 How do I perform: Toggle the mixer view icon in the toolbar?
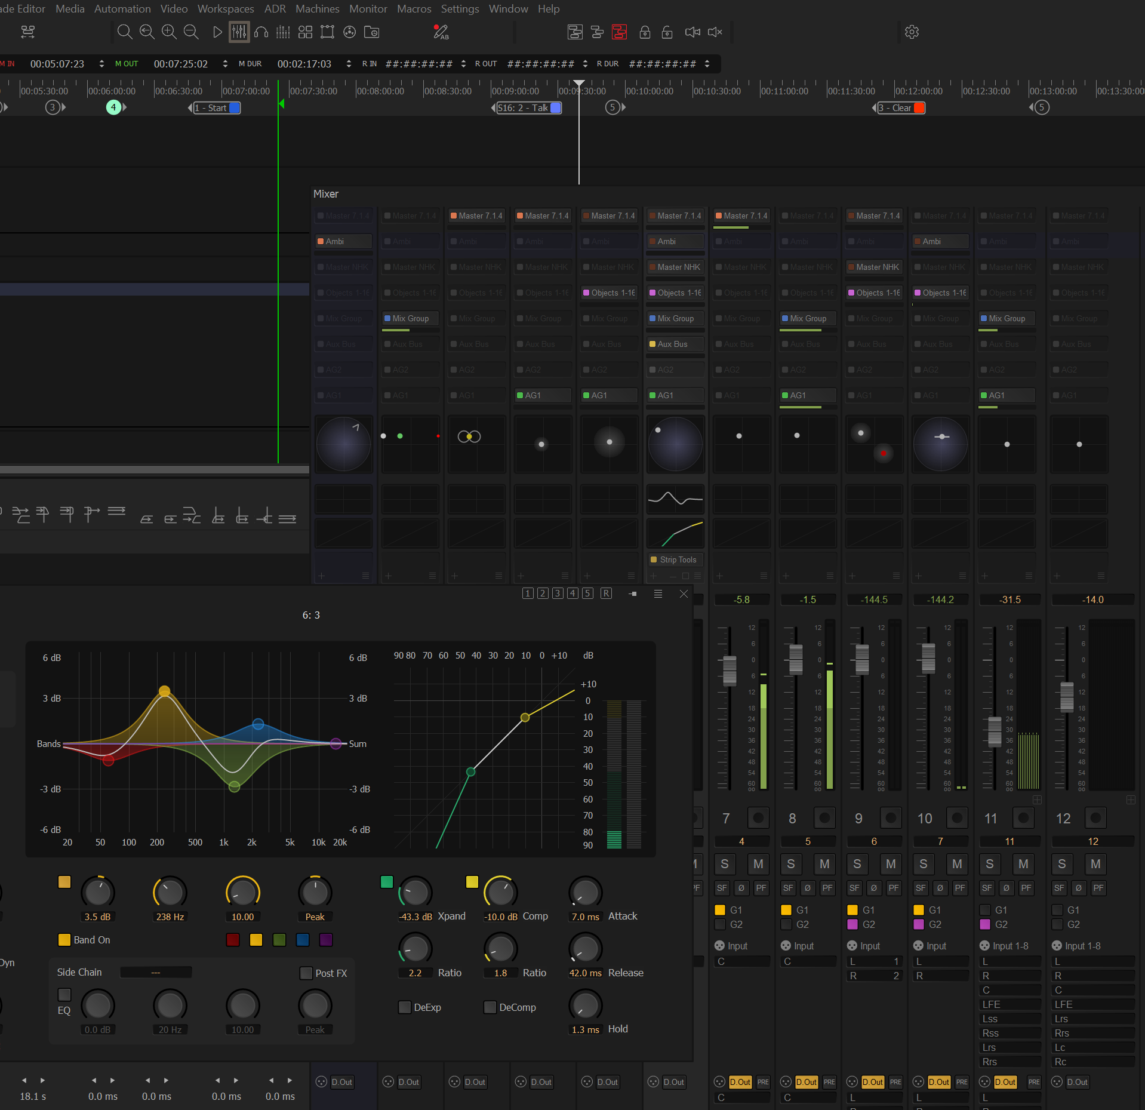pyautogui.click(x=239, y=32)
